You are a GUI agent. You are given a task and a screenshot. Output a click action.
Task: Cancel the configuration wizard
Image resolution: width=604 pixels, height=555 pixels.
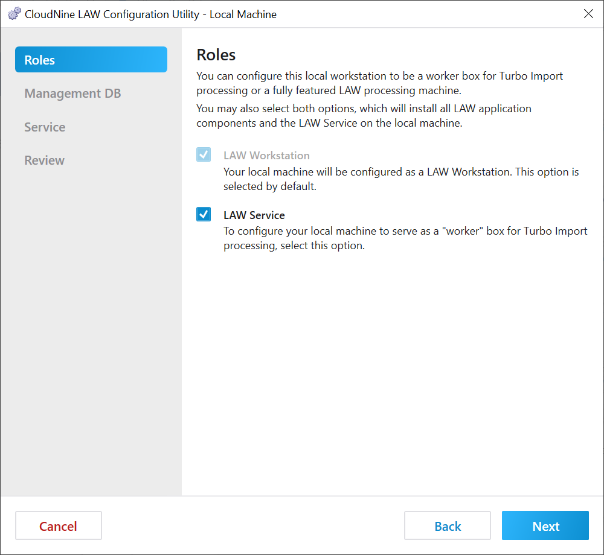(x=59, y=525)
